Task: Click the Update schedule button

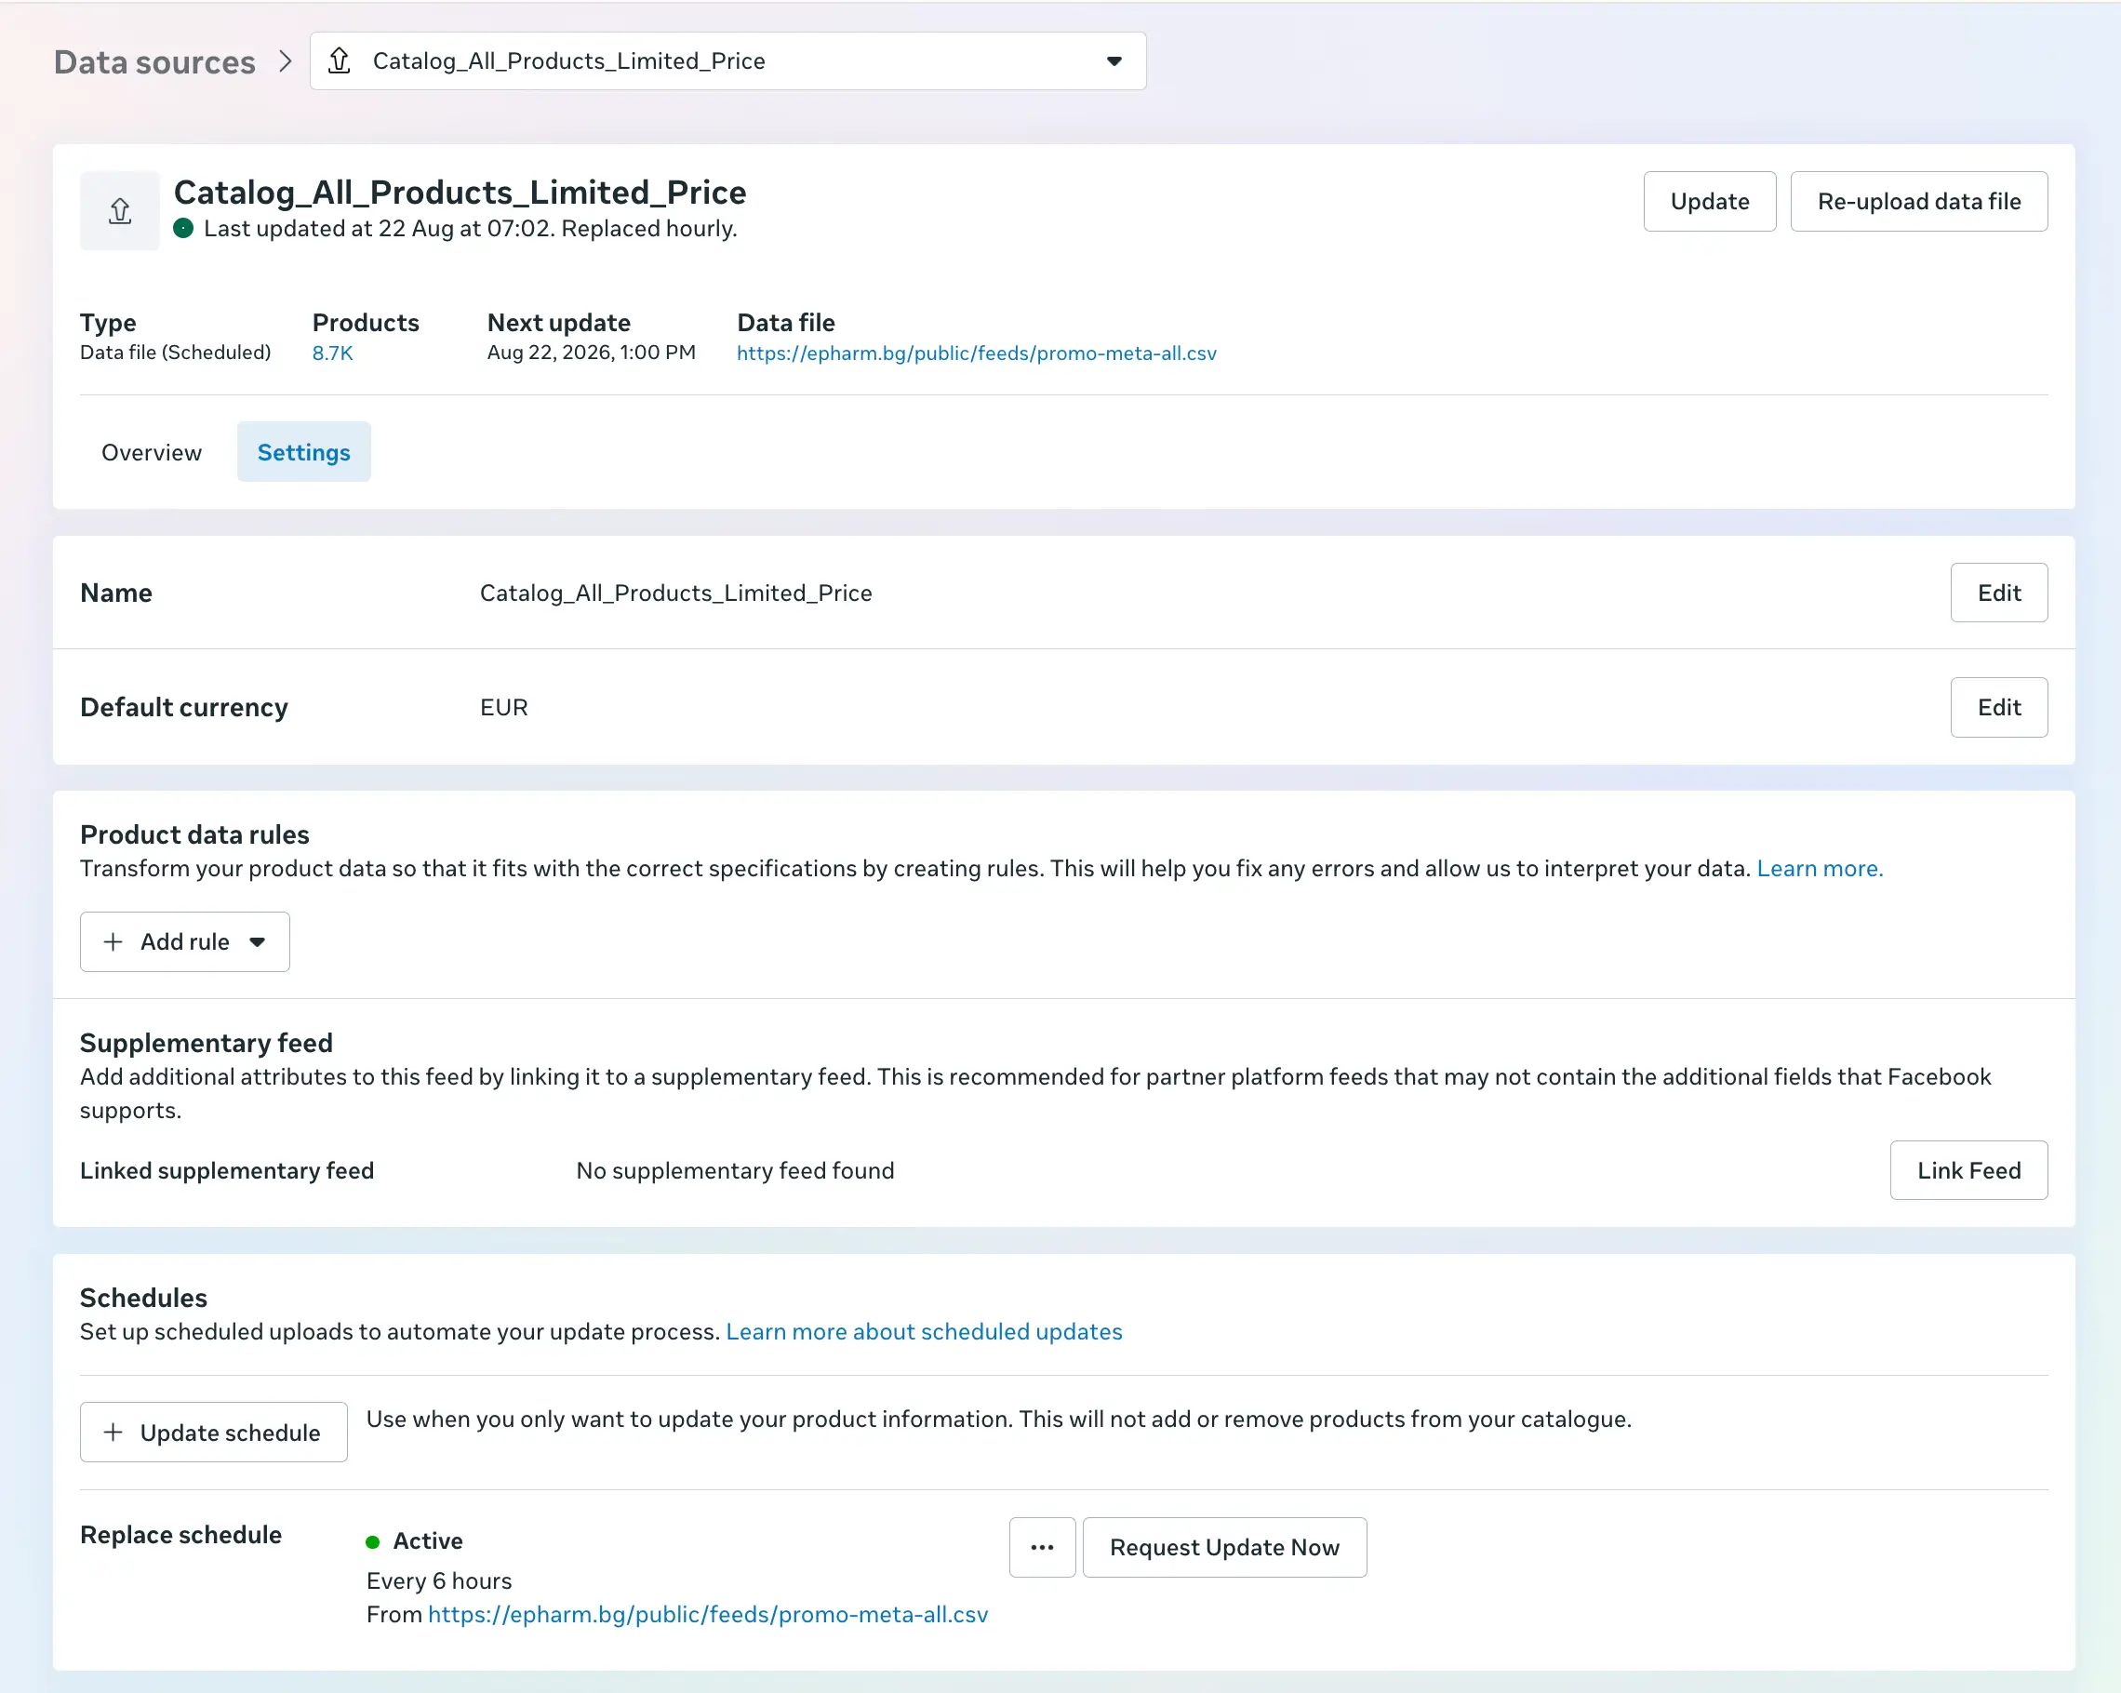Action: [x=213, y=1433]
